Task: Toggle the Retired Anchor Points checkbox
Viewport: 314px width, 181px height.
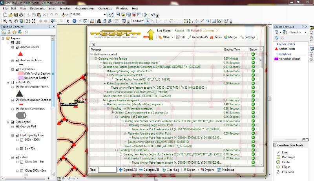Action: tap(17, 87)
